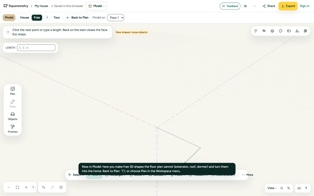Open the Objects furniture panel

[x=13, y=116]
